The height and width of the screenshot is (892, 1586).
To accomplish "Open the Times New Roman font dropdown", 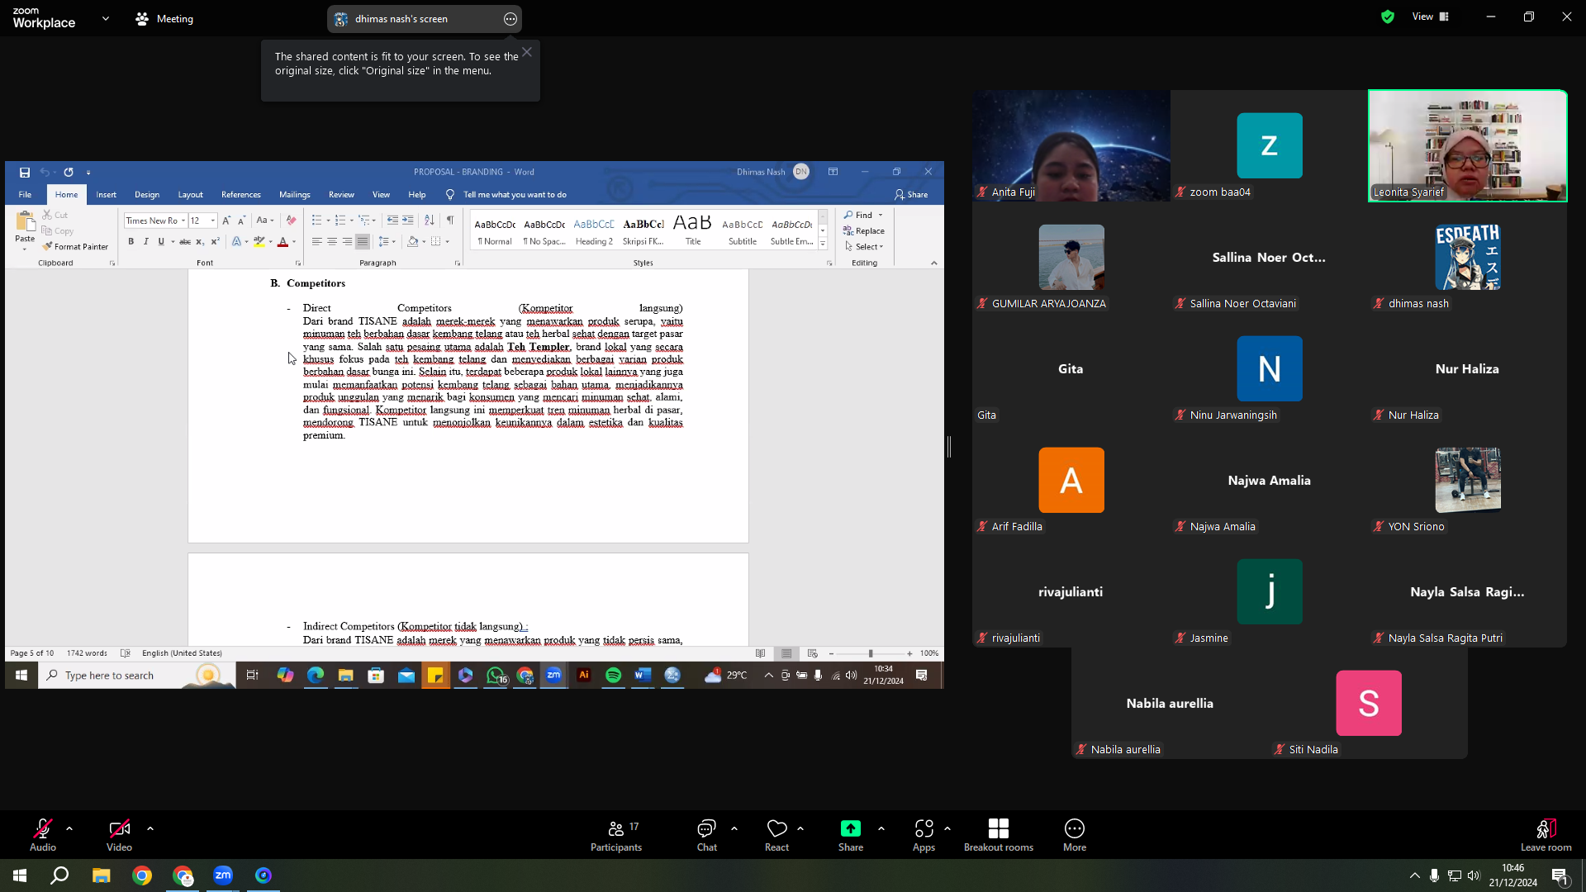I will (x=183, y=221).
